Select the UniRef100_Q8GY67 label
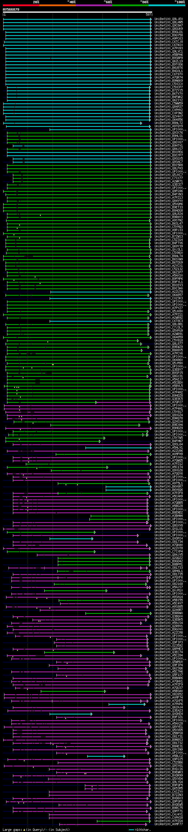 (169, 142)
